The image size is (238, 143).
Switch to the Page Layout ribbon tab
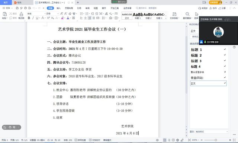coord(69,8)
